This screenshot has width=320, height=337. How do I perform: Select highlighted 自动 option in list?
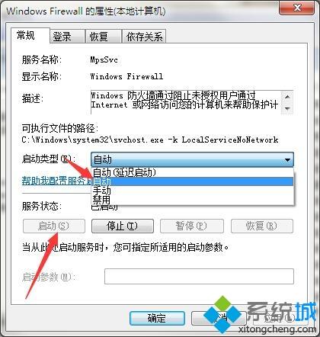tap(192, 181)
